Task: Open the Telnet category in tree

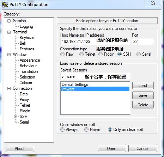Action: 25,105
